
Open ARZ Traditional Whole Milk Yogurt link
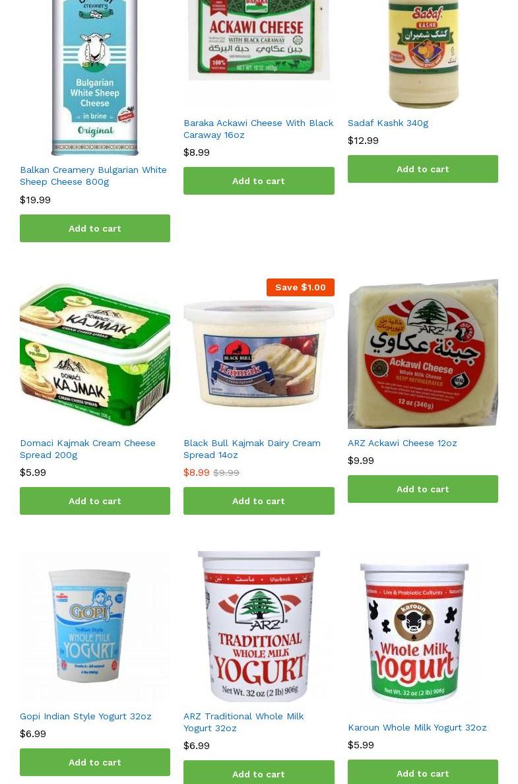point(243,723)
